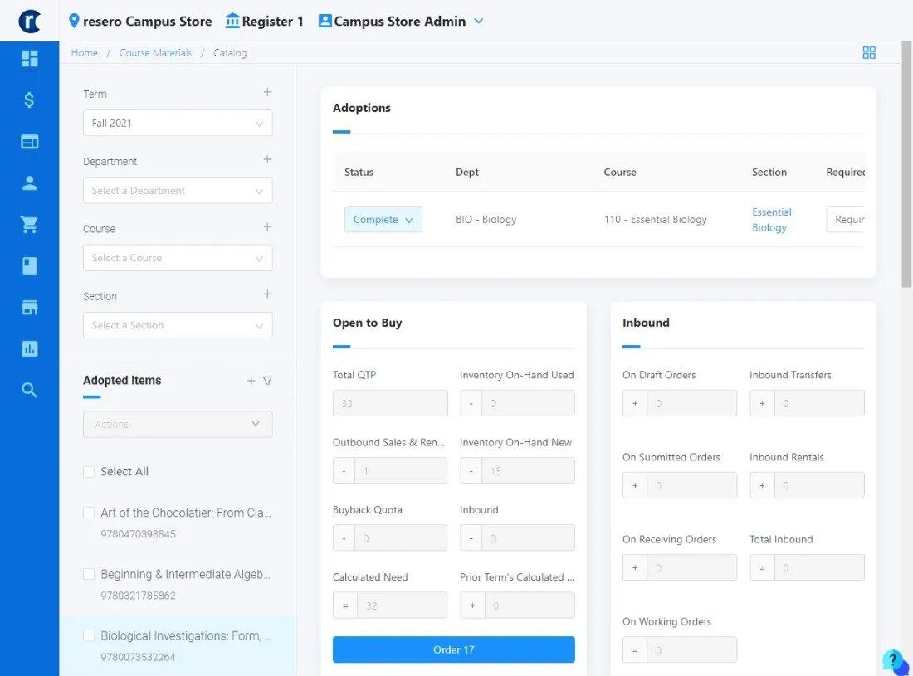Enable the Select All checkbox
This screenshot has height=676, width=913.
[89, 470]
